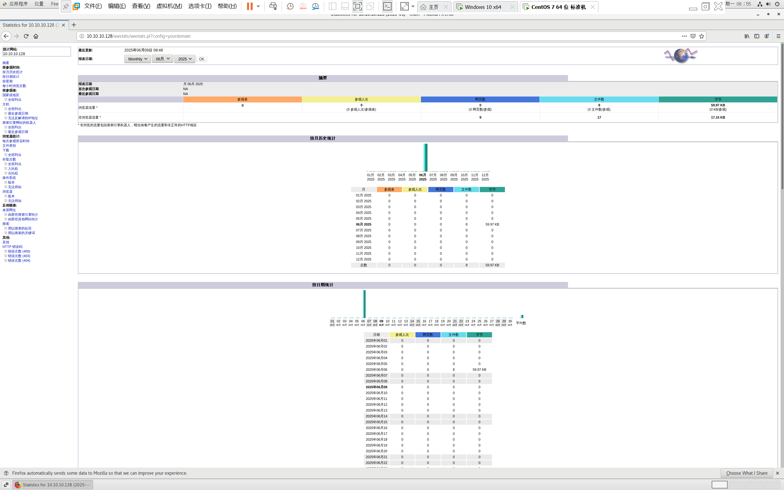Open the 国家或地区 link in the sidebar
Screen dimensions: 784x490
tap(11, 95)
